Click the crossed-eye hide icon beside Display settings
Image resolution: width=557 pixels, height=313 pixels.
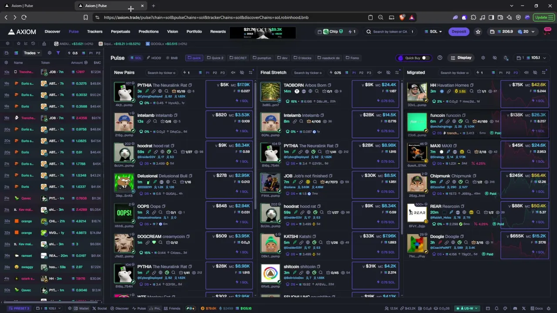tap(495, 58)
